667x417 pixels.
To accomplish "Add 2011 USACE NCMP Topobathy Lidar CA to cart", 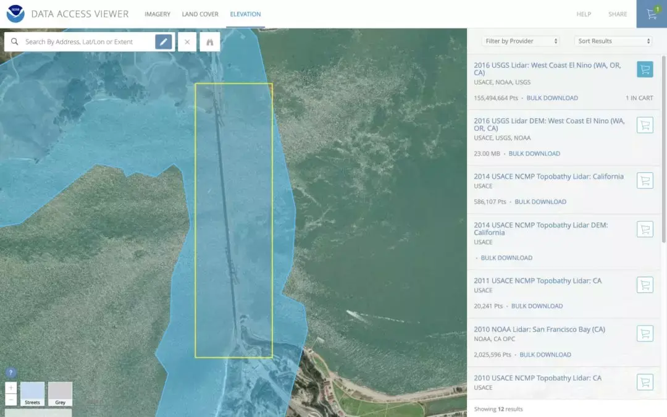I will click(x=645, y=284).
